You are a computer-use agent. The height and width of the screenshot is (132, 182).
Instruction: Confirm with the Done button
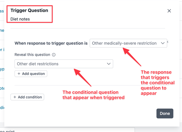(165, 113)
